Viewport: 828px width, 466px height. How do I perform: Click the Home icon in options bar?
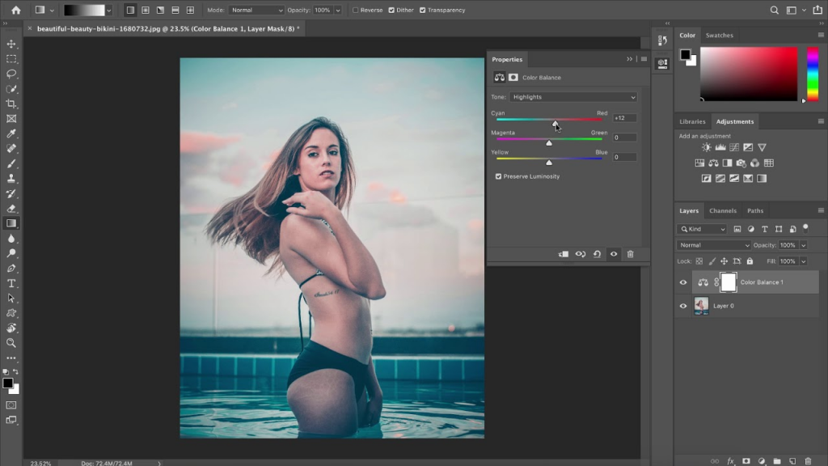[x=15, y=11]
